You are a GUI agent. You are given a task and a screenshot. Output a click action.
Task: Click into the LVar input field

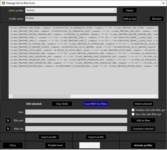point(76,112)
